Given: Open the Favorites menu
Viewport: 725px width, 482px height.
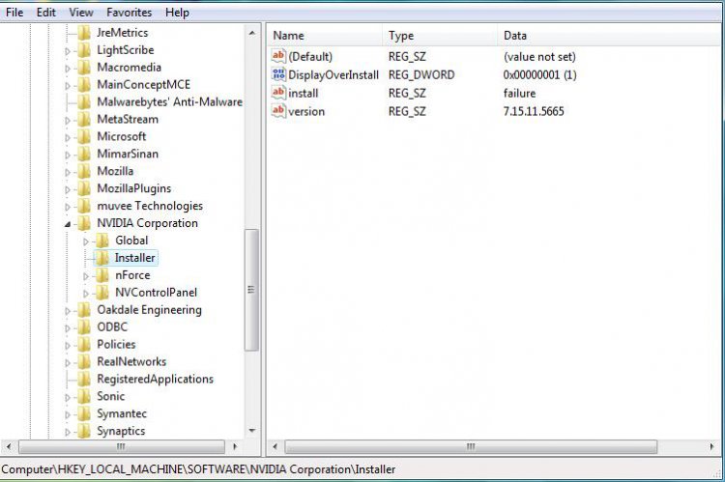Looking at the screenshot, I should pos(129,13).
